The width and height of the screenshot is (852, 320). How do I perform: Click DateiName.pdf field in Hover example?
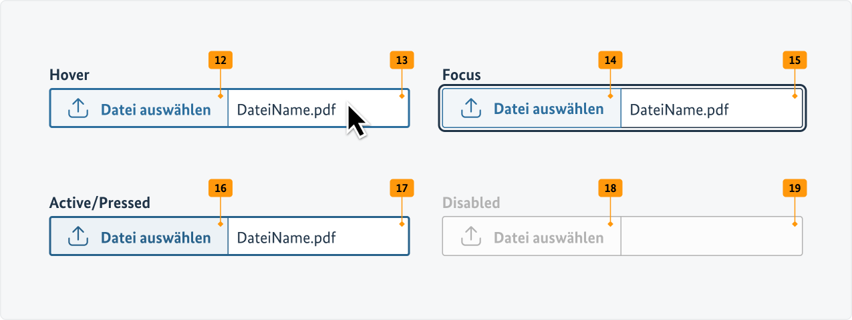point(287,110)
